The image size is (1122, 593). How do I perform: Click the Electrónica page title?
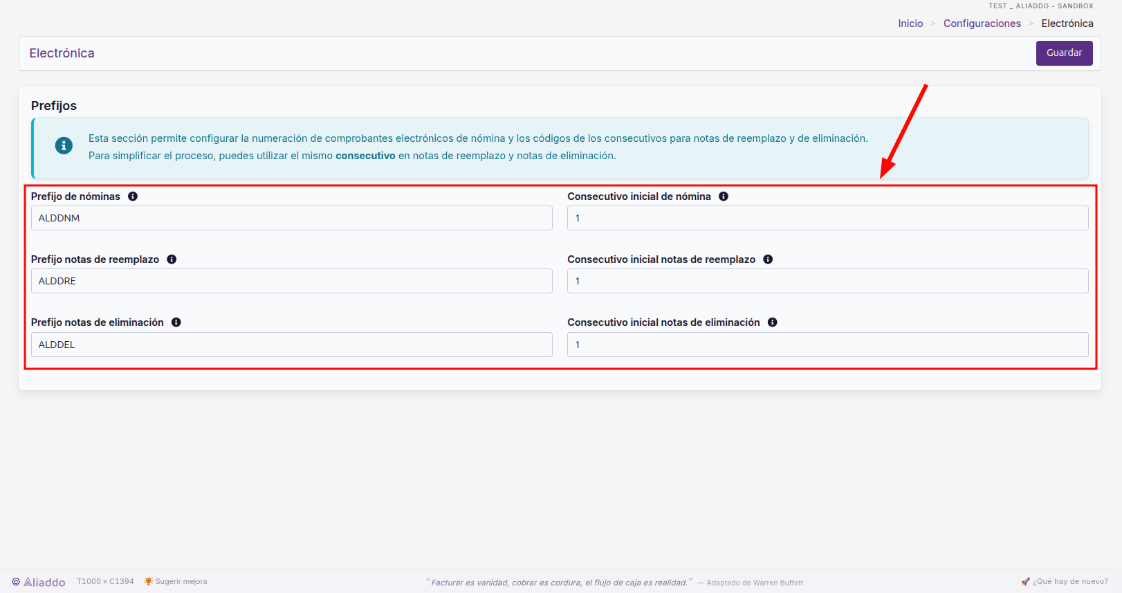point(62,53)
